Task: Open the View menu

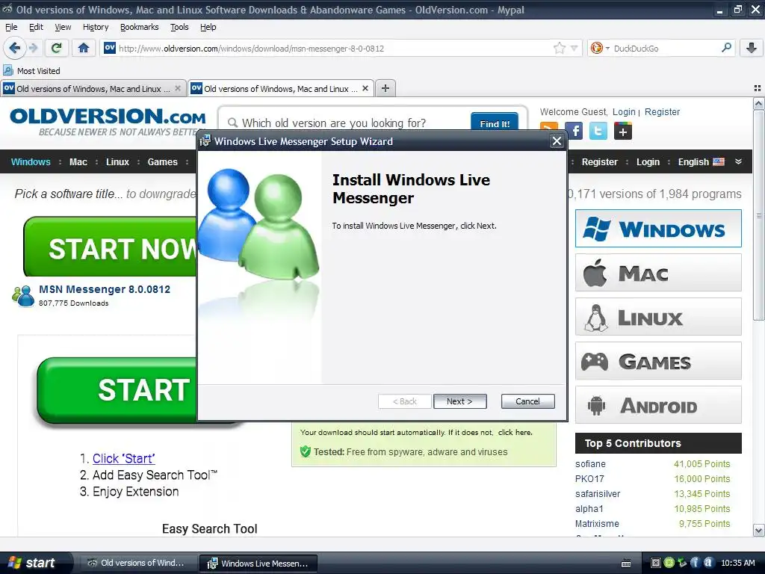Action: click(63, 27)
